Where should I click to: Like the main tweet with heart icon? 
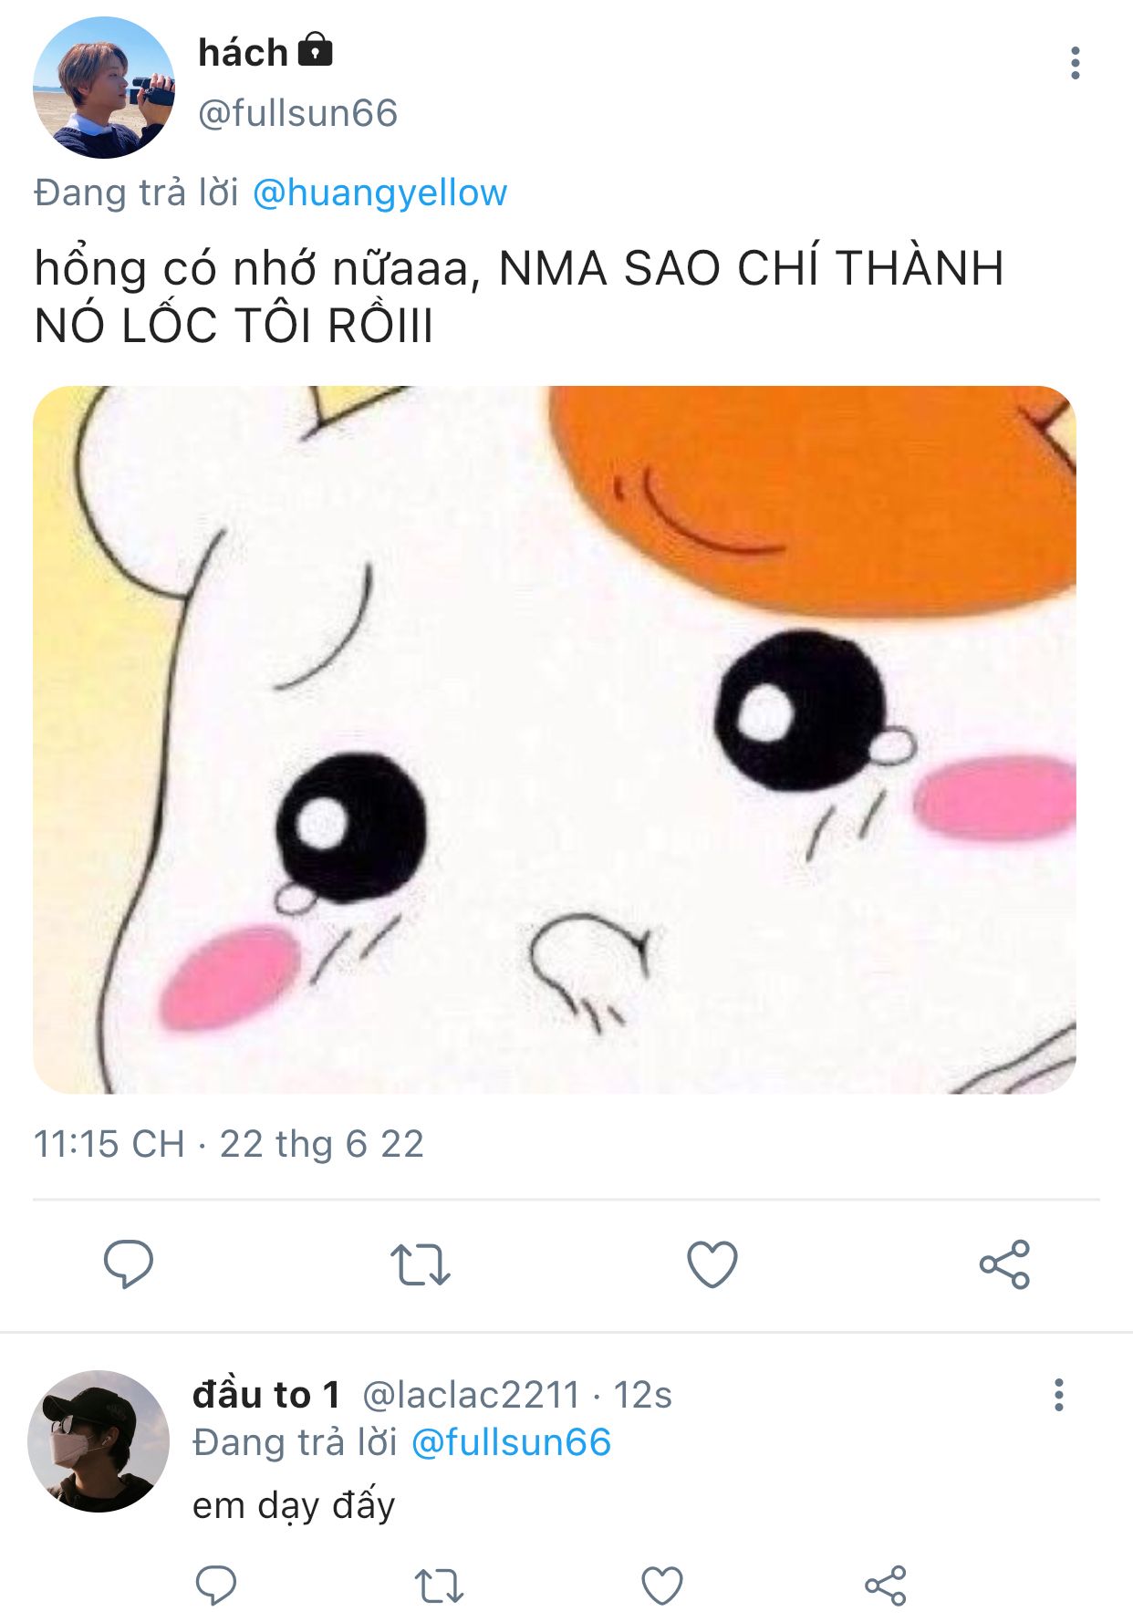tap(712, 1264)
